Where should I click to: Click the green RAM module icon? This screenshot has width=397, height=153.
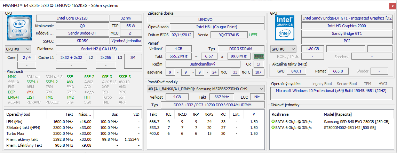[x=259, y=56]
